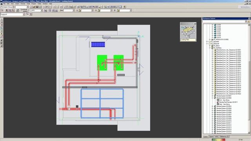Collapse the MemberSystem-02-0002 node
The image size is (251, 141).
tap(213, 98)
